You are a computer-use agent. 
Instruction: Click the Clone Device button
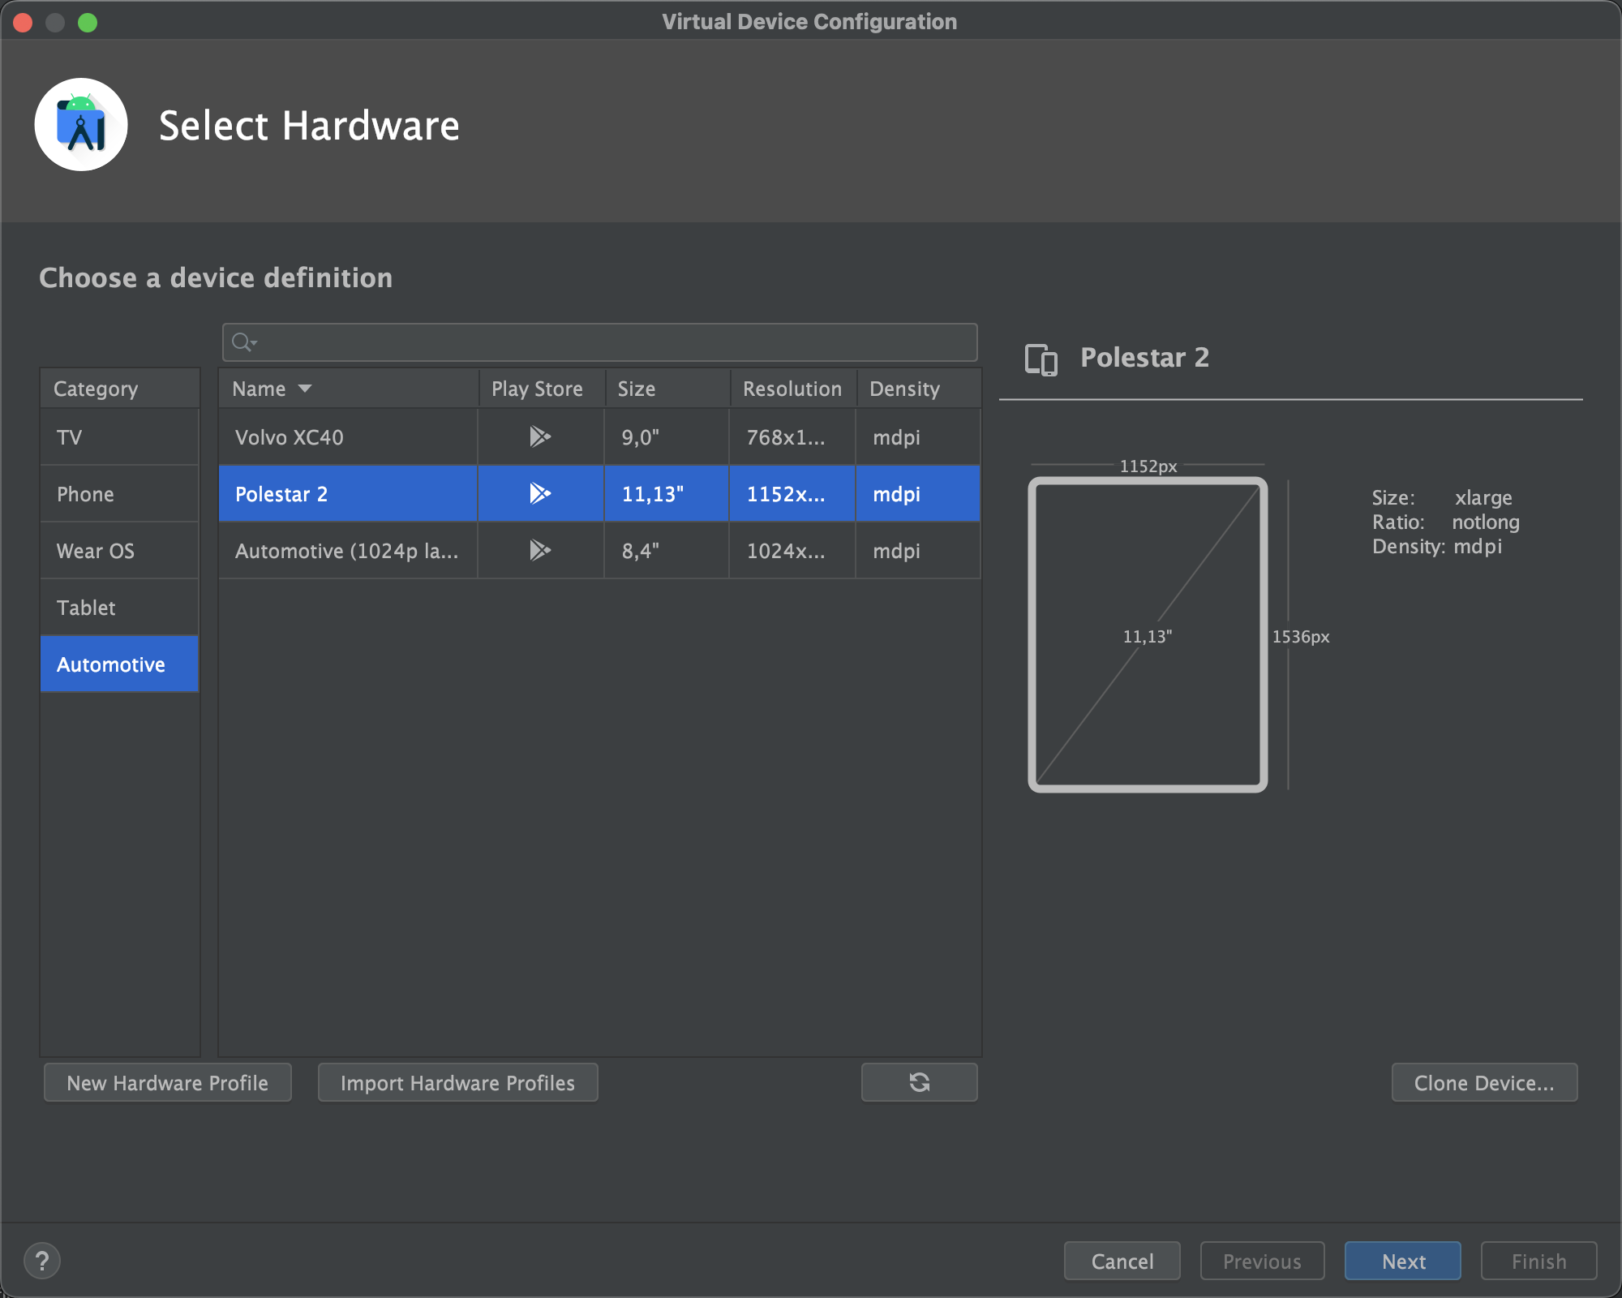[1483, 1083]
